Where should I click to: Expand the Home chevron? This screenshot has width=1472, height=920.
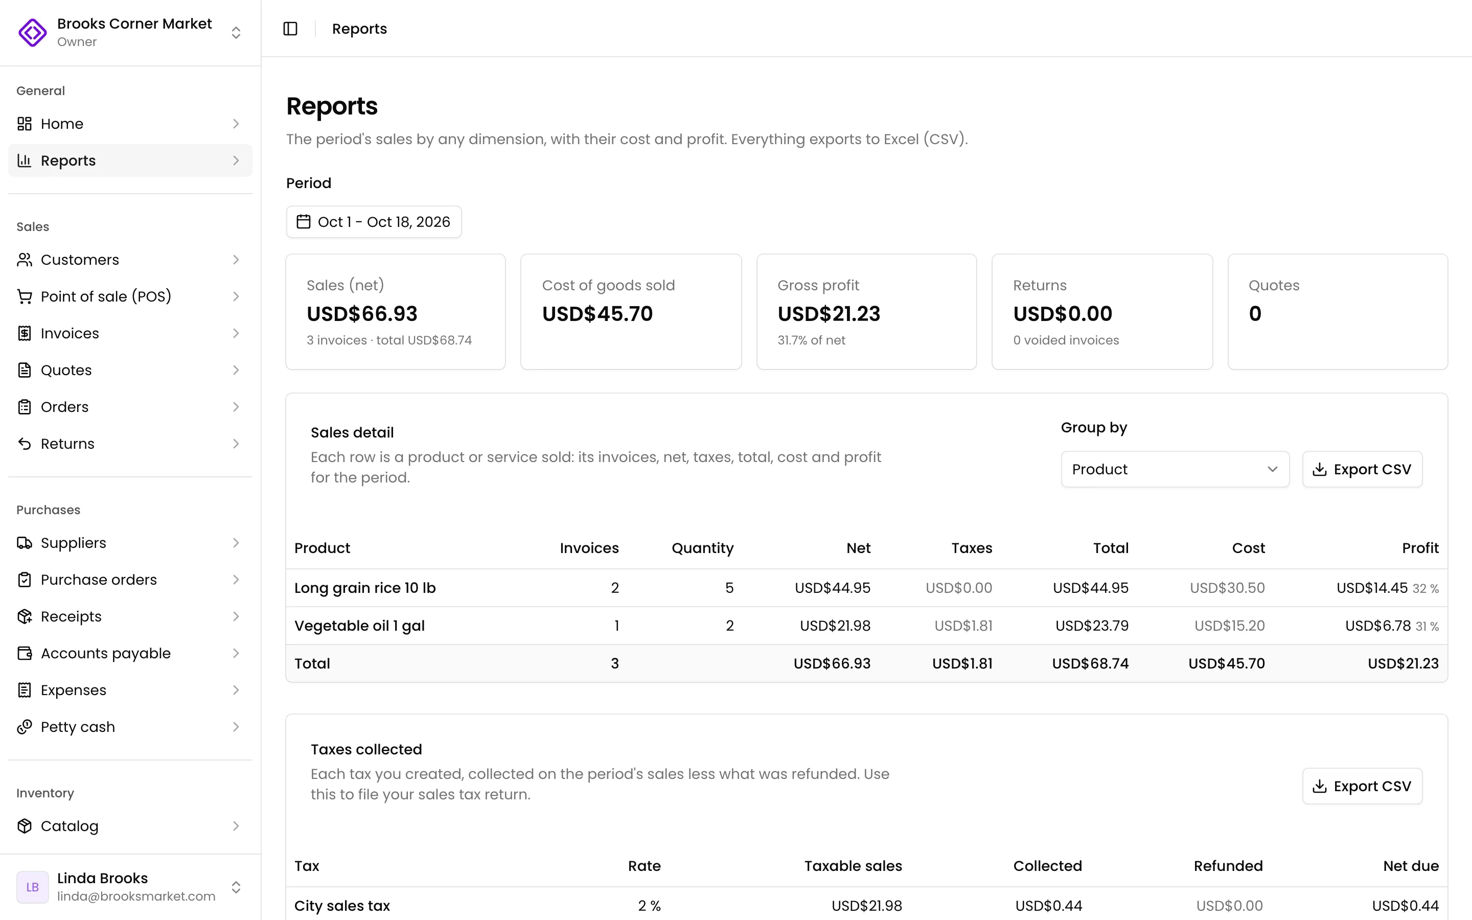click(x=236, y=124)
